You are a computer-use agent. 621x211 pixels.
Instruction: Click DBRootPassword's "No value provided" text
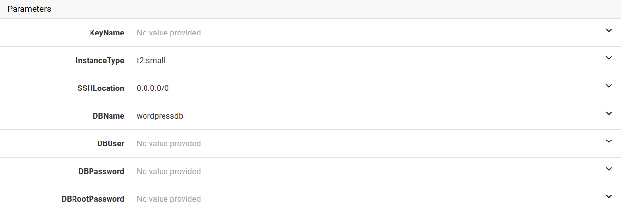[168, 199]
